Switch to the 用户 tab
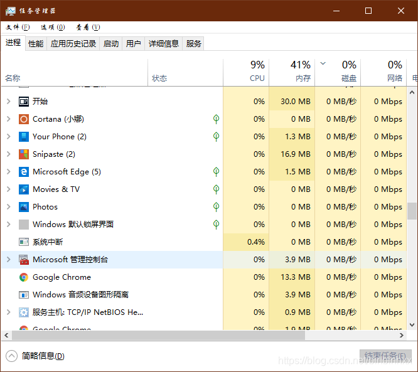Screen dimensions: 418x372 pos(133,43)
